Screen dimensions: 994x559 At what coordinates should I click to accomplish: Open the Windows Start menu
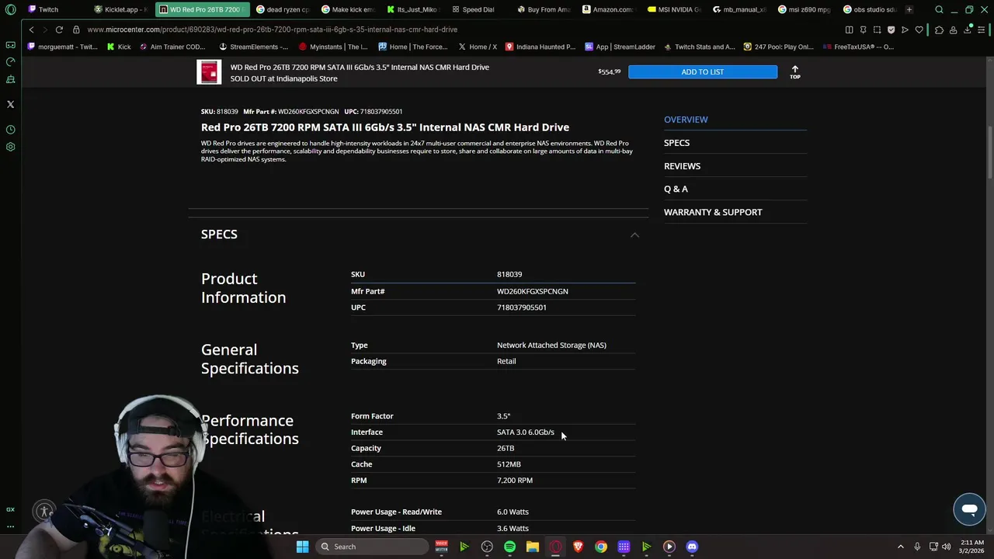pyautogui.click(x=302, y=547)
